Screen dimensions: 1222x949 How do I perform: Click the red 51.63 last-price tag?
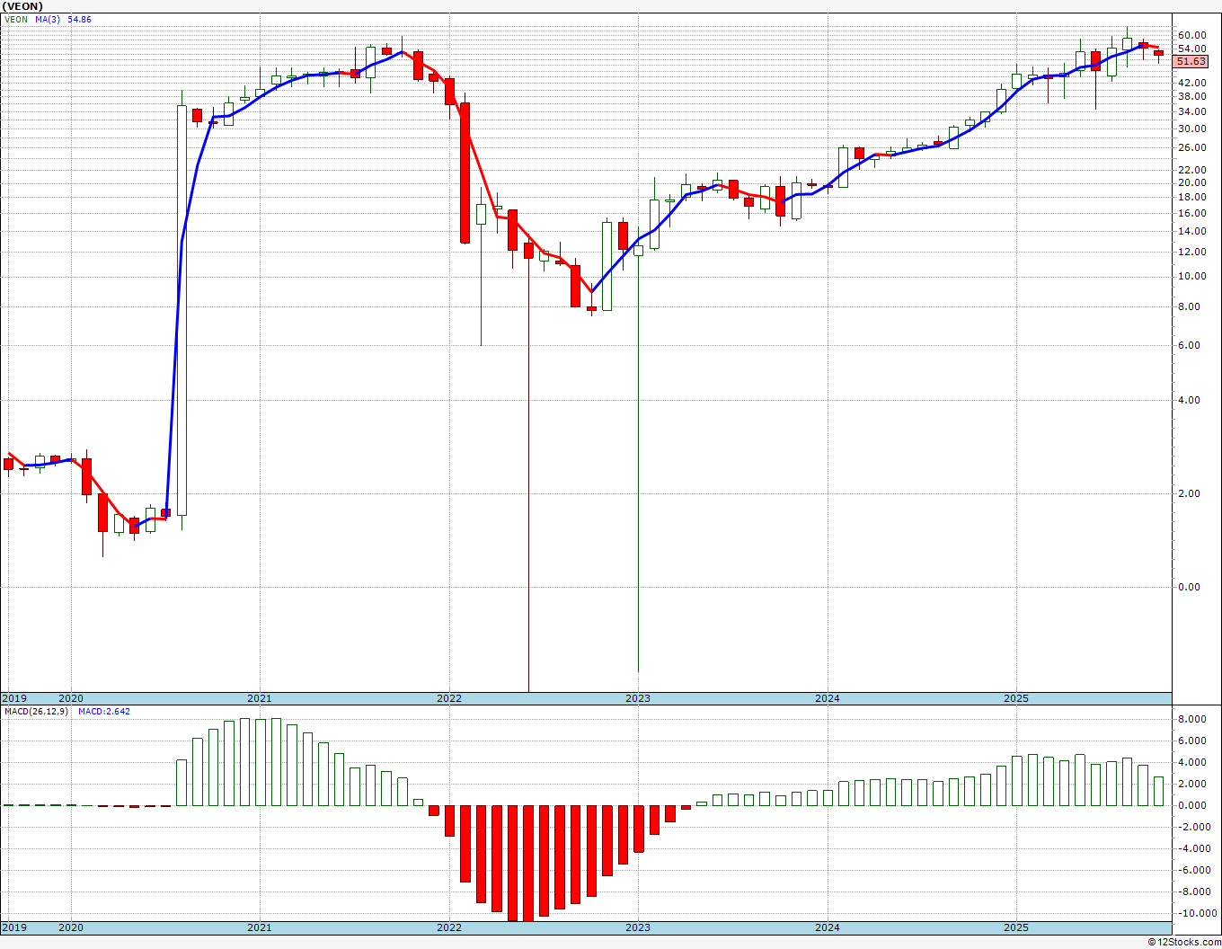click(x=1191, y=62)
